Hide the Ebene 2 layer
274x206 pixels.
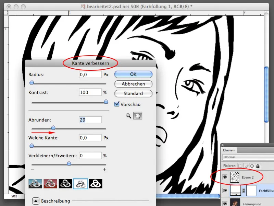[x=225, y=177]
